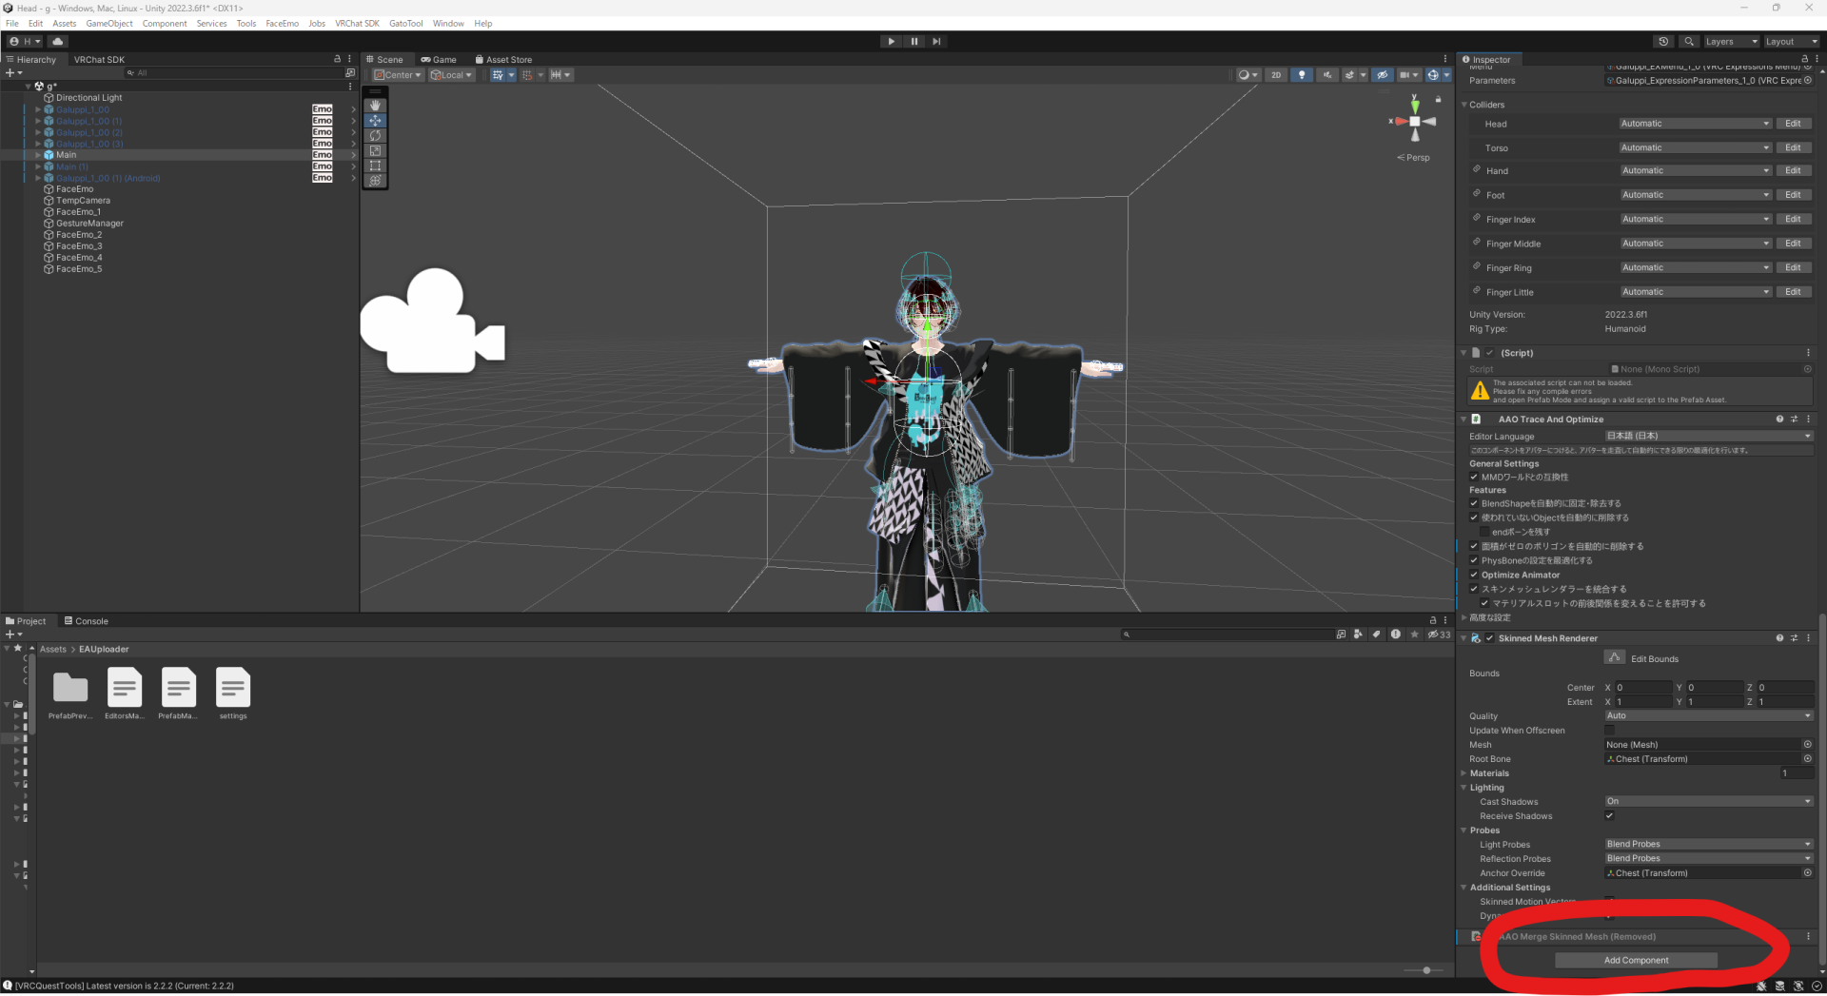Uncheck the Optimize Animator checkbox
The width and height of the screenshot is (1827, 996).
tap(1474, 575)
